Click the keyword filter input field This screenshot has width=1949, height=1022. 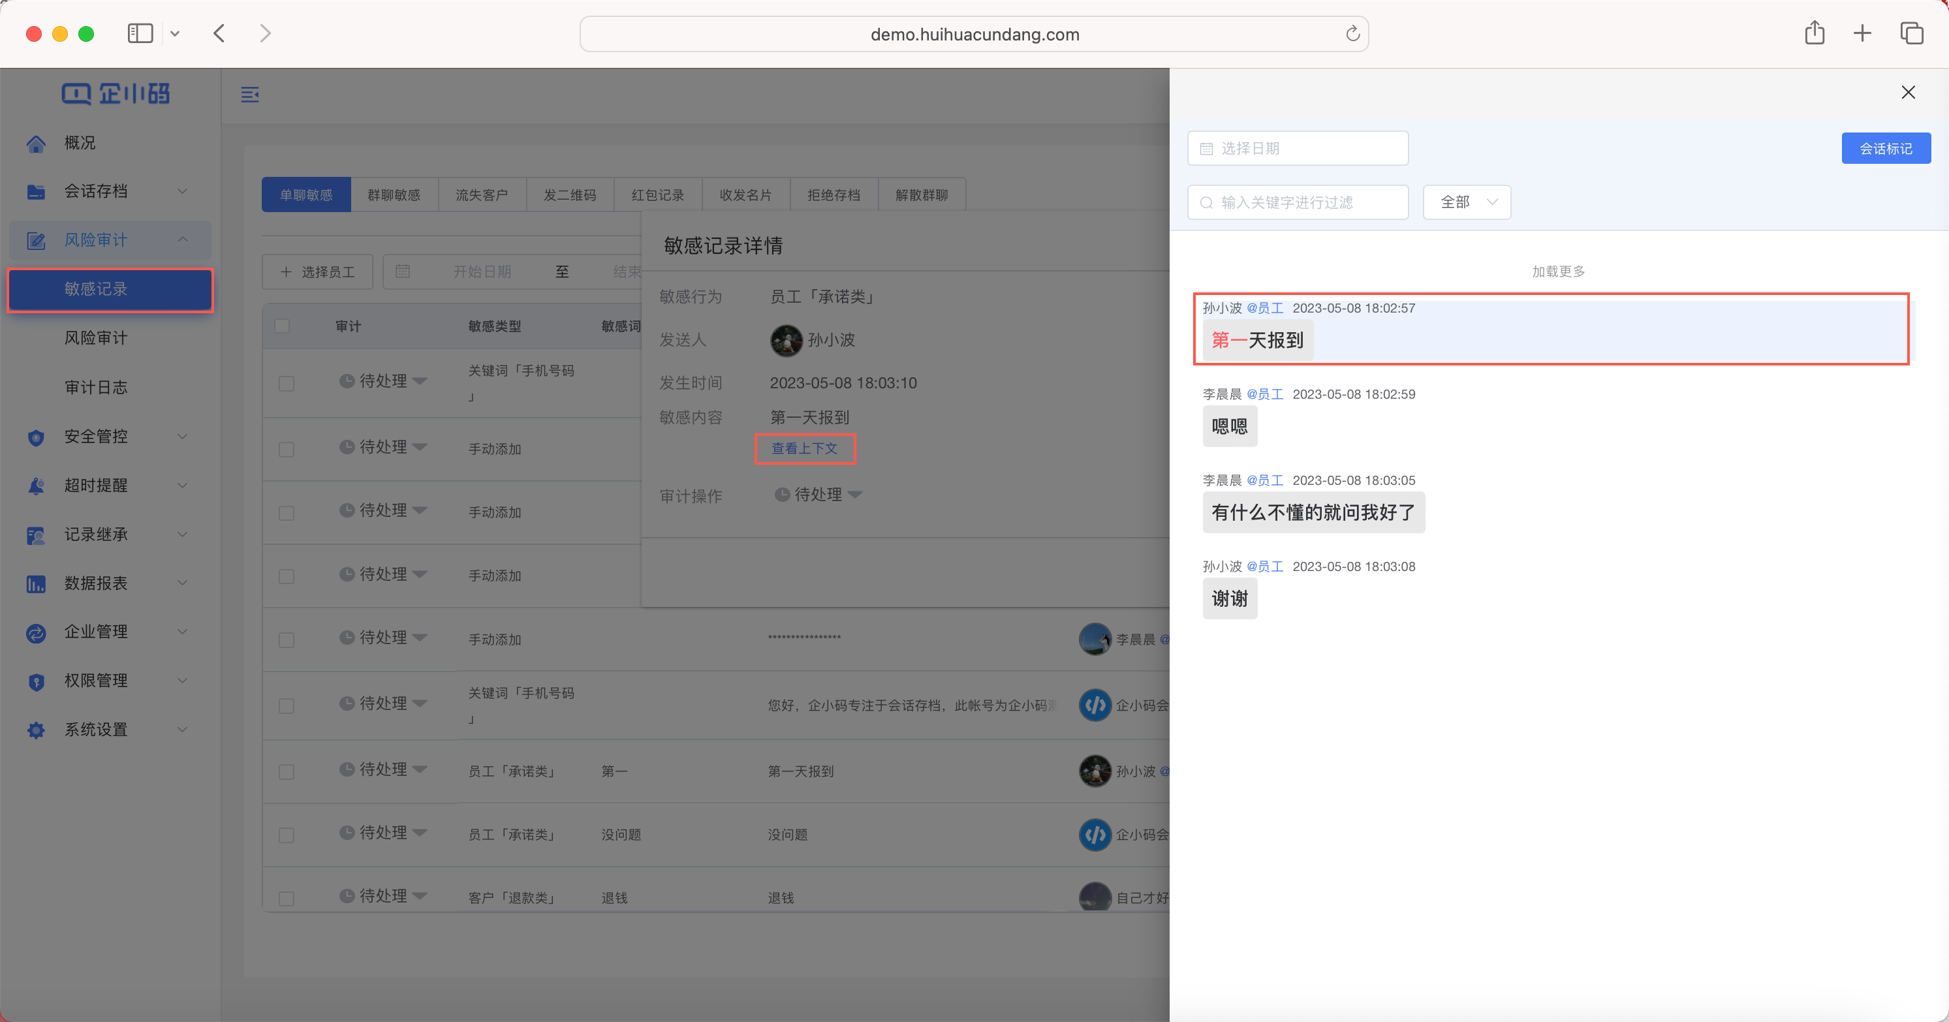pyautogui.click(x=1298, y=202)
